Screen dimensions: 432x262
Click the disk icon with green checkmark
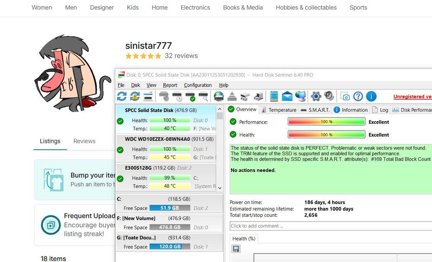pyautogui.click(x=191, y=97)
